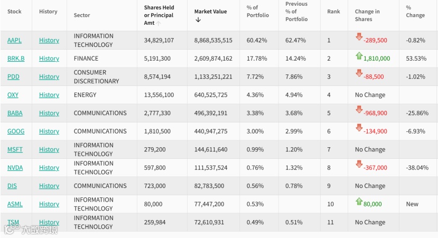This screenshot has height=238, width=438.
Task: Click the green up arrow in ASML row
Action: click(359, 201)
